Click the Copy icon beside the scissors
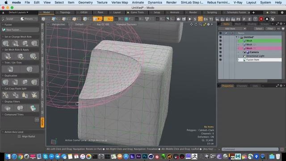 tap(15, 95)
